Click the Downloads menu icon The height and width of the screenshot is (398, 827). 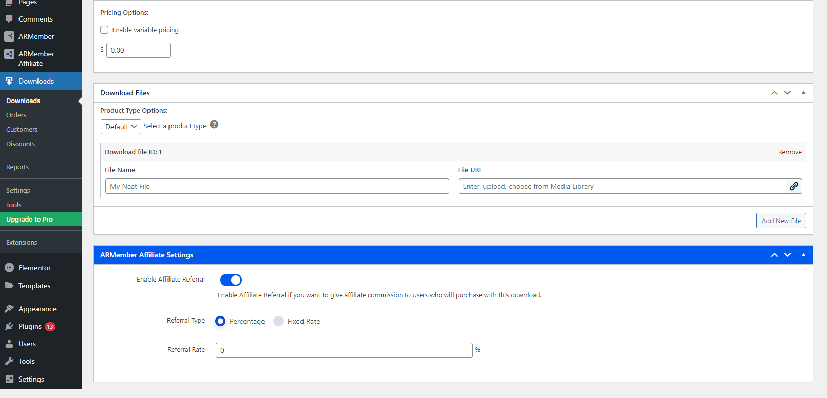9,81
